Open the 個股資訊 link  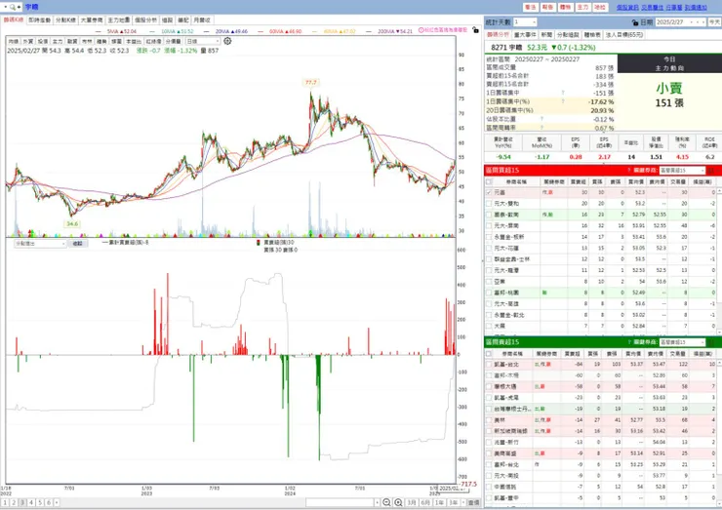point(627,8)
